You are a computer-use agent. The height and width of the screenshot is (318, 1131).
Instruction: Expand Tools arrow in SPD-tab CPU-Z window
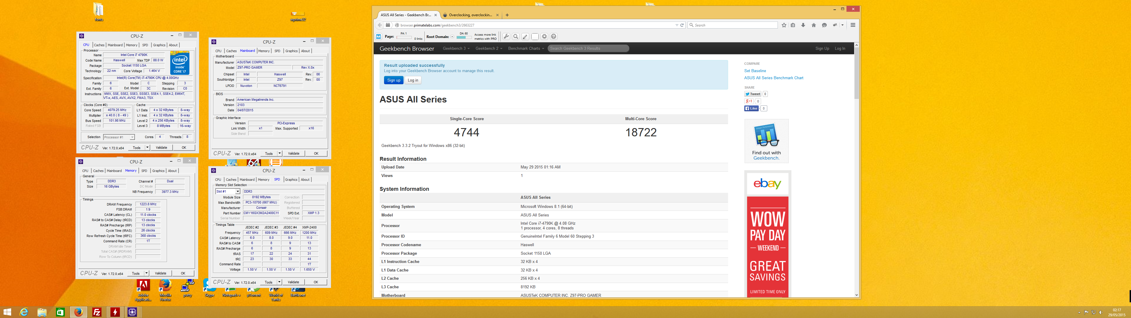pos(279,282)
